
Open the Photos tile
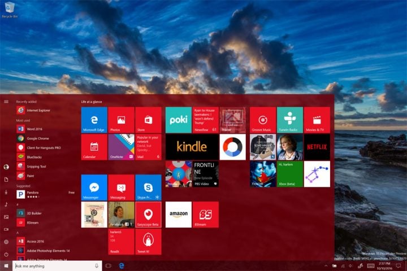tap(121, 120)
